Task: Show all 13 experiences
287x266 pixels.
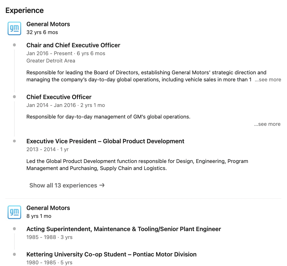Action: (x=67, y=185)
